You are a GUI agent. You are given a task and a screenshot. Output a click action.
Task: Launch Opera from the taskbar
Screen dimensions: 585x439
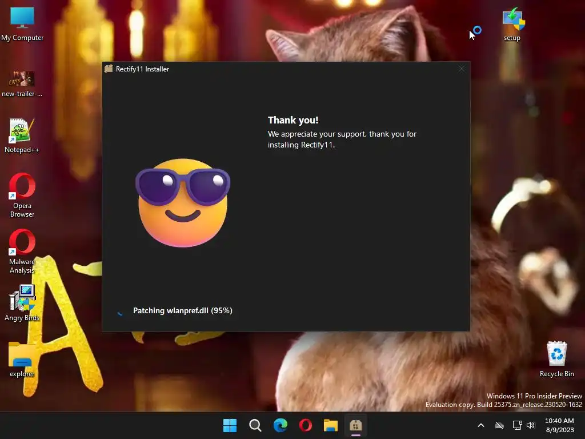(306, 425)
